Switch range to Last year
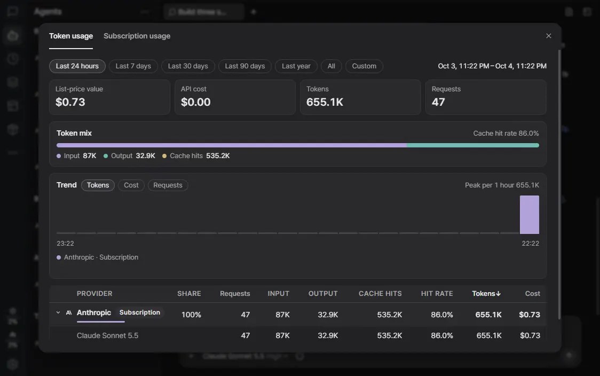This screenshot has height=376, width=600. click(x=296, y=66)
